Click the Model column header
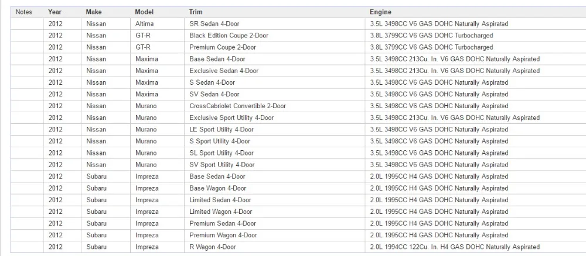Image resolution: width=586 pixels, height=256 pixels. click(144, 12)
